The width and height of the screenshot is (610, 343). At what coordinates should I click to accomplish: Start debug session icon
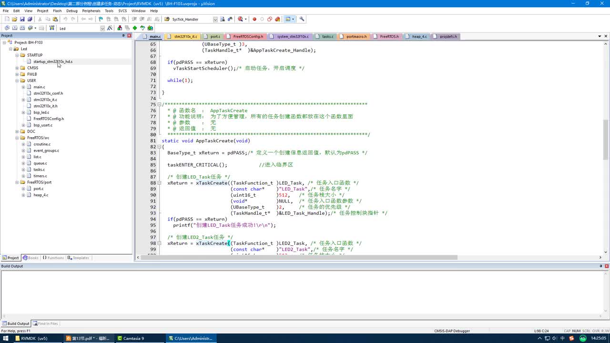coord(240,19)
